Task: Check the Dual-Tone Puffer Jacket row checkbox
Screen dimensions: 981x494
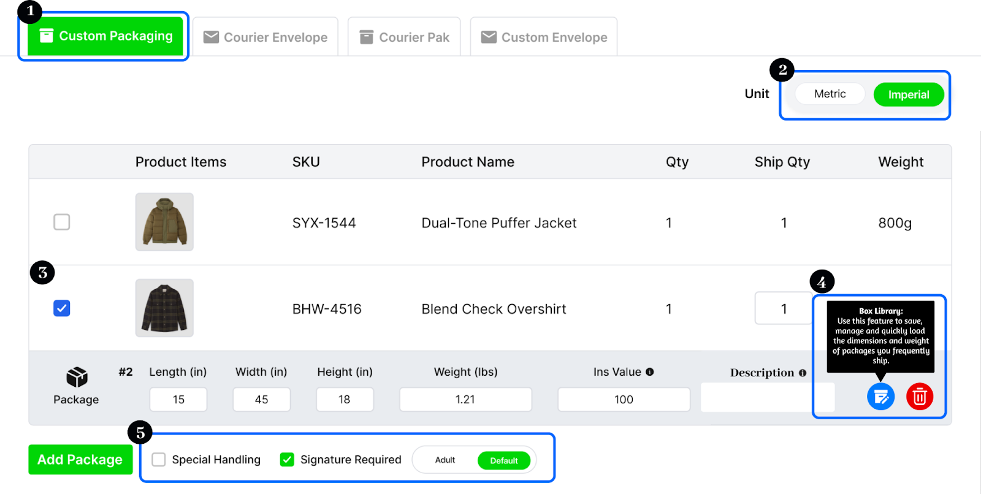Action: (62, 222)
